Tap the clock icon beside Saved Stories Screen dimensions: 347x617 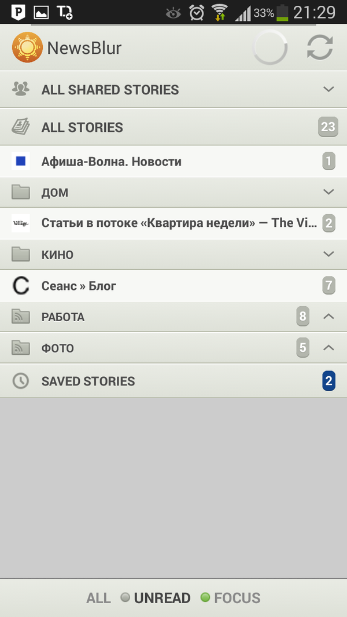[21, 381]
